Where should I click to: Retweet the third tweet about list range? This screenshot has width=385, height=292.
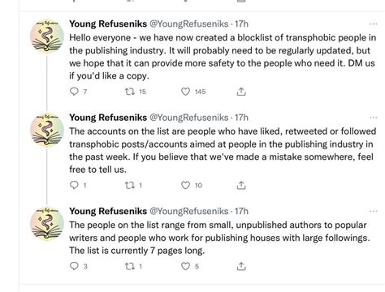coord(130,266)
